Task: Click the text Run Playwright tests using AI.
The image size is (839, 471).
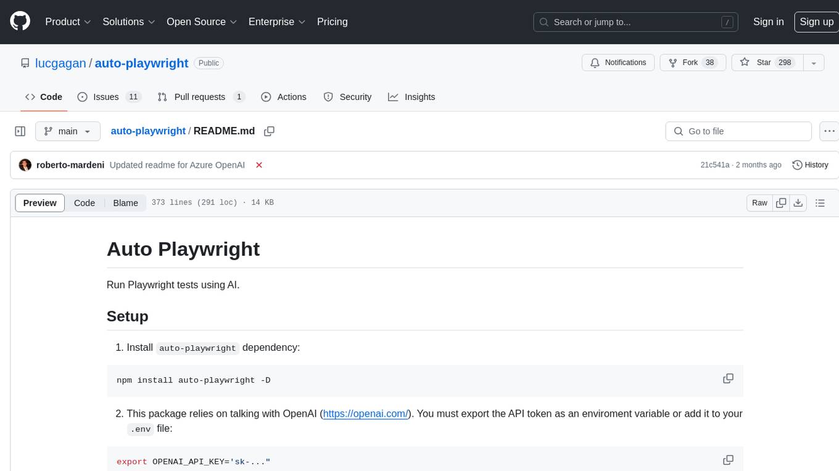Action: click(x=173, y=285)
